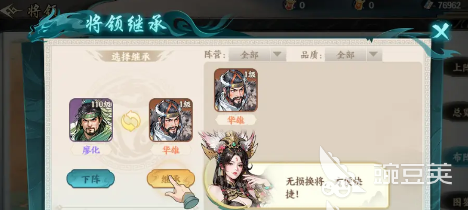Viewport: 468px width, 210px height.
Task: Select 华雄 portrait in the inheritance slot
Action: pyautogui.click(x=171, y=120)
